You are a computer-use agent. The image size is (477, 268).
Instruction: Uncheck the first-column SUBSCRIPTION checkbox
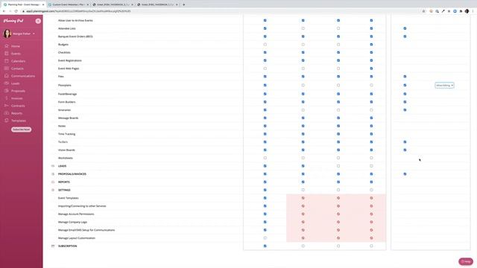click(x=265, y=246)
